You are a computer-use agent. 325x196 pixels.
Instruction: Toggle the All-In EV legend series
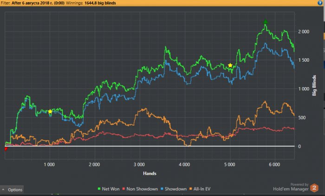200,189
